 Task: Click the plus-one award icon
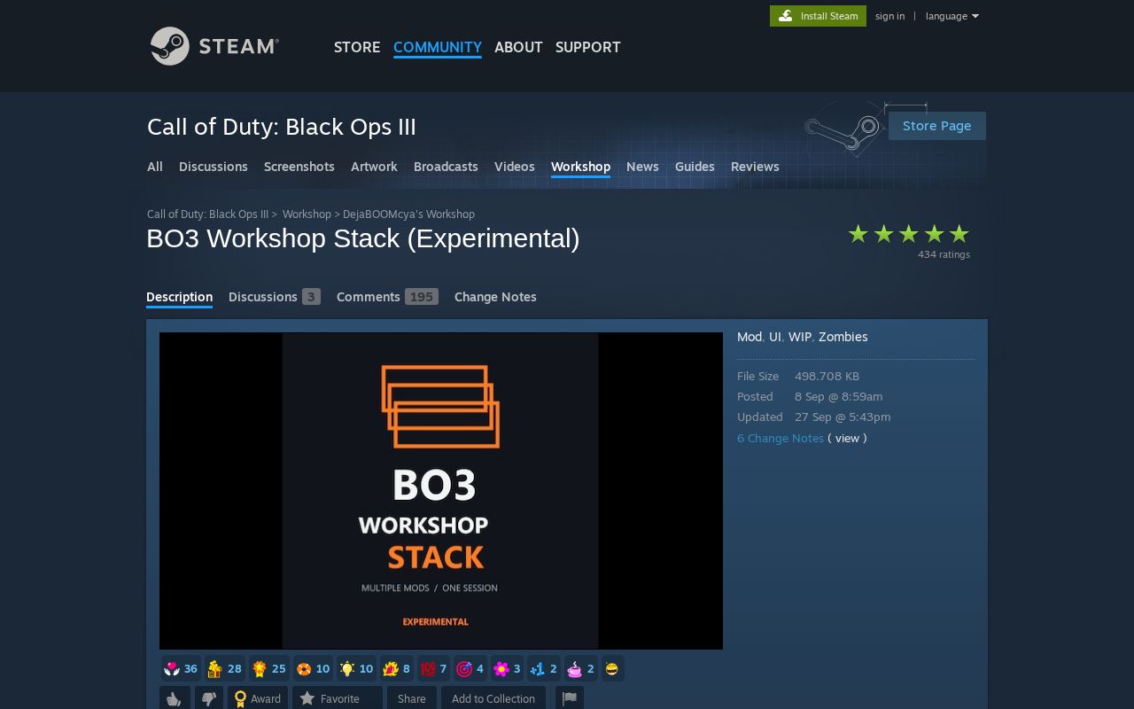point(537,668)
